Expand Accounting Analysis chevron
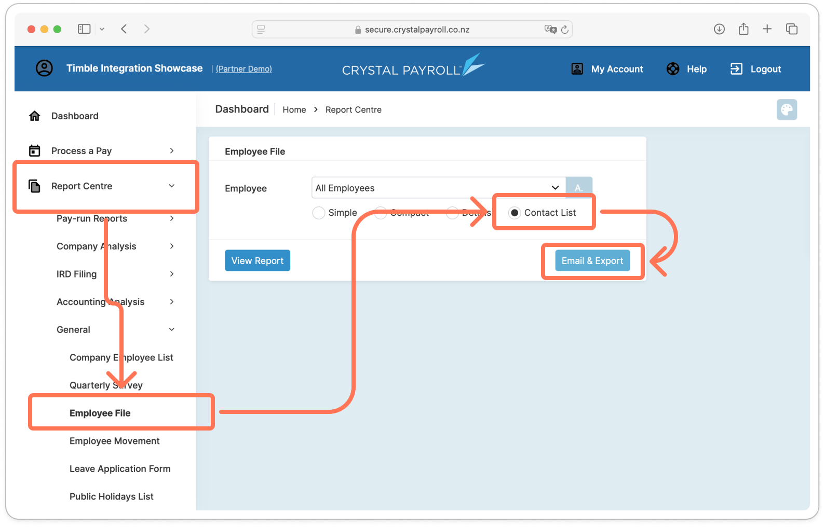 (x=172, y=301)
